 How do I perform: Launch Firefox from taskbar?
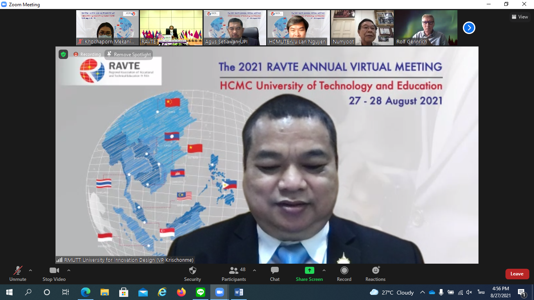[x=181, y=292]
